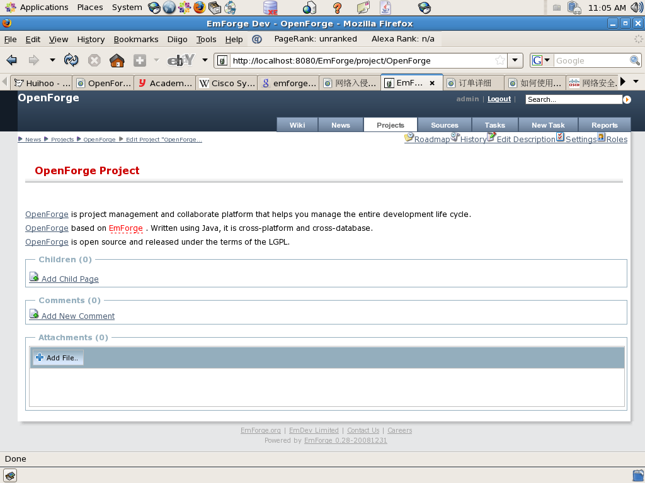
Task: Click the Roadmap icon
Action: (x=409, y=137)
